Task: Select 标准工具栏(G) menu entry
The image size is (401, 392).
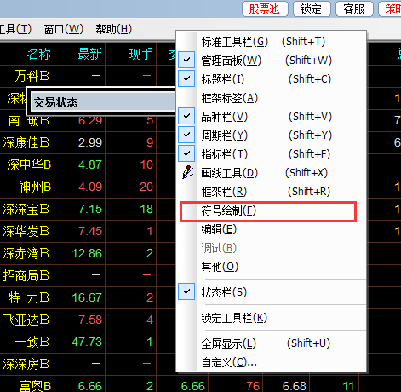Action: coord(271,42)
